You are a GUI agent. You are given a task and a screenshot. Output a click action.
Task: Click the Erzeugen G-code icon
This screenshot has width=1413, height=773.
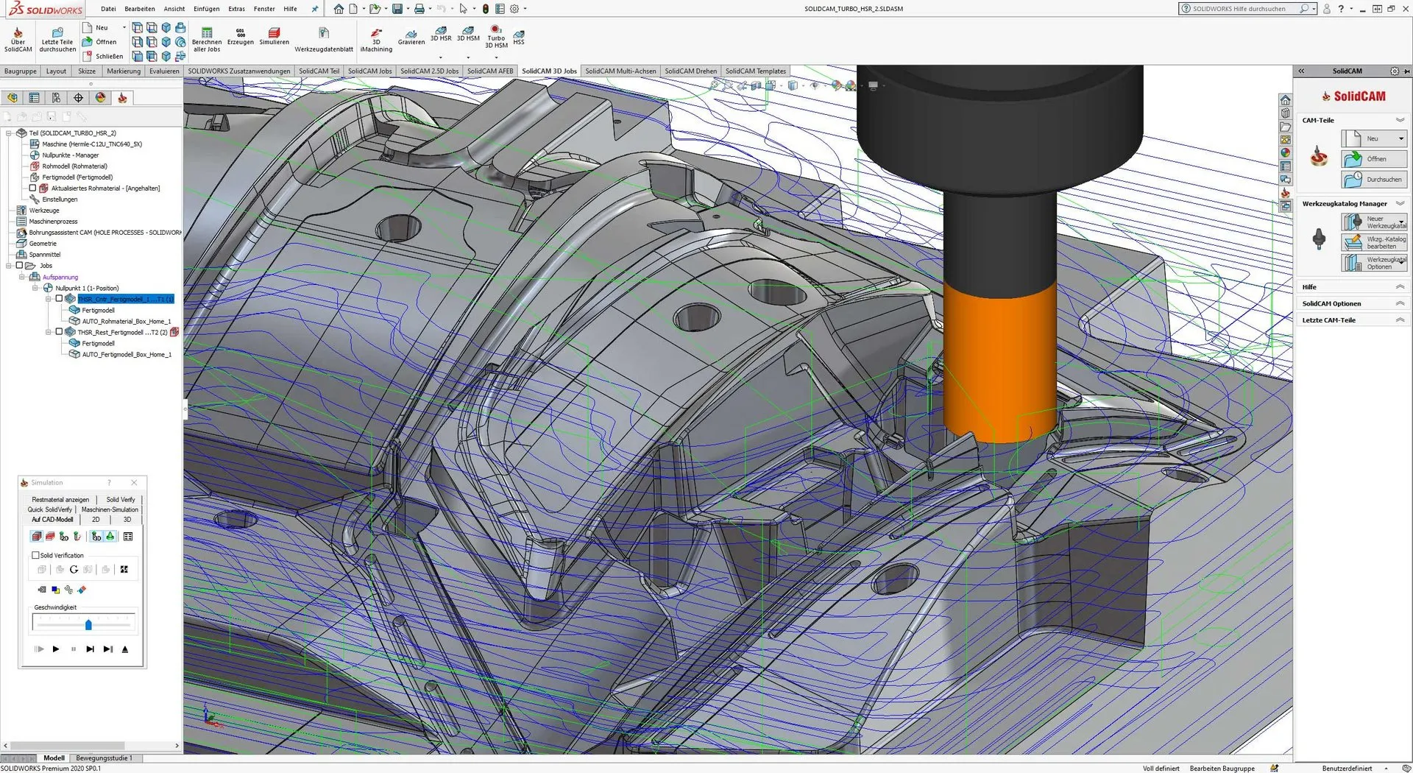click(240, 33)
